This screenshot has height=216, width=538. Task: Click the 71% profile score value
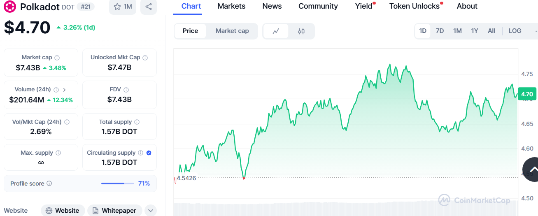tap(144, 183)
